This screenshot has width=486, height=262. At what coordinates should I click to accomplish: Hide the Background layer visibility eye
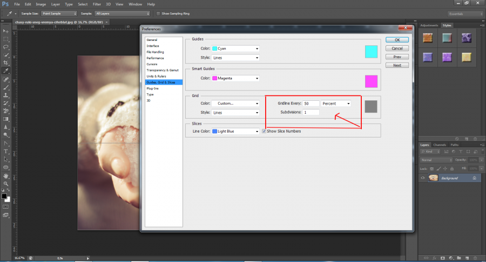point(423,177)
